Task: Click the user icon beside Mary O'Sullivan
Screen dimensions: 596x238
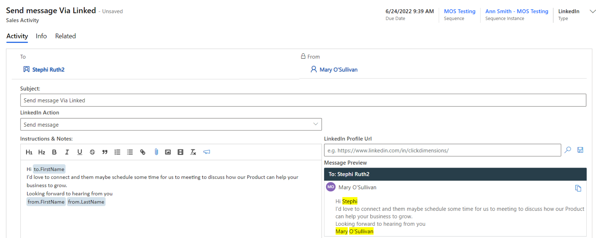Action: tap(314, 69)
